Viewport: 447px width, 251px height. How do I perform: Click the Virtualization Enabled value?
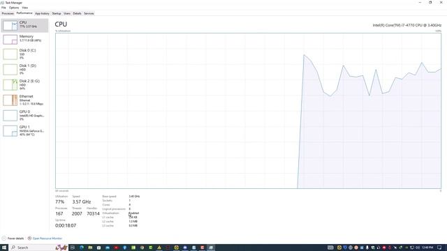[x=133, y=213]
